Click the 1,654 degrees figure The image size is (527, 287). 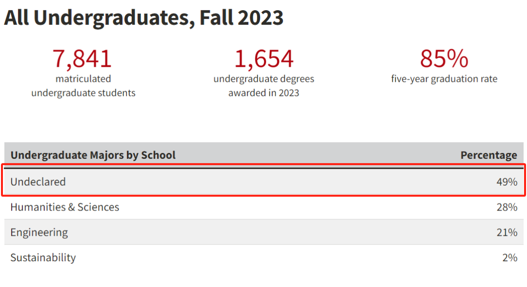click(x=263, y=59)
